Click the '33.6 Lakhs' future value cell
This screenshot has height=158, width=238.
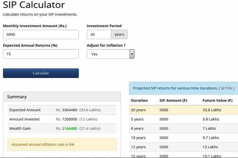212,110
